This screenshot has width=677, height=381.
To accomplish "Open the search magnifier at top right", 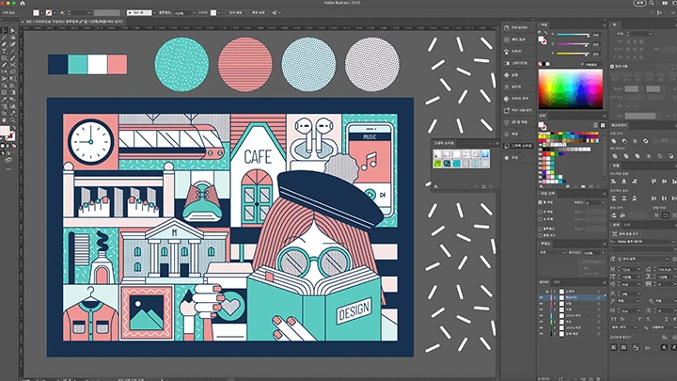I will 652,3.
